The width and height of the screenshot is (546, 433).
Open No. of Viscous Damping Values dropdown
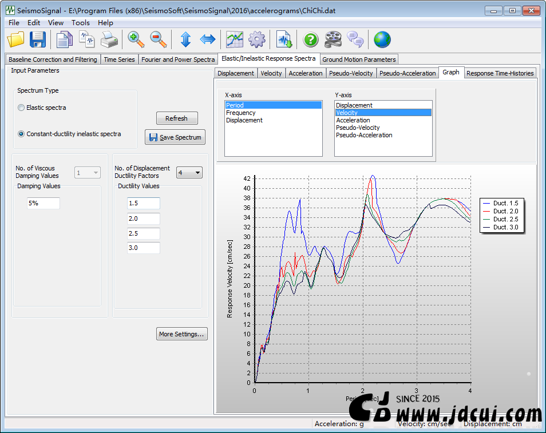(x=88, y=173)
